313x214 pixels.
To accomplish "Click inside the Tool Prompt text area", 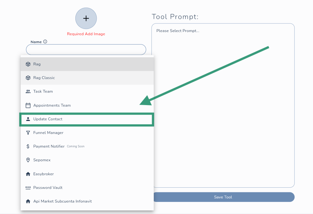I will coord(223,105).
